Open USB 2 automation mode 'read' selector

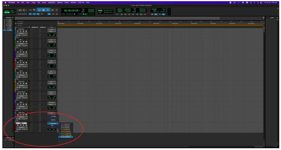(25, 129)
